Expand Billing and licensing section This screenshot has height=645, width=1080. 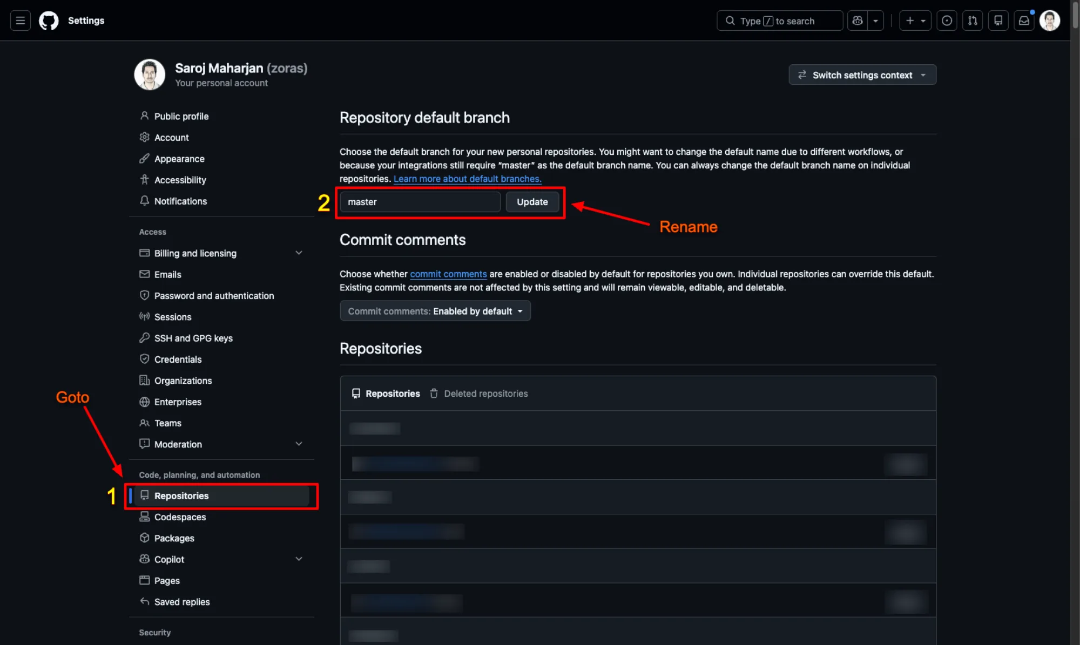pyautogui.click(x=299, y=253)
